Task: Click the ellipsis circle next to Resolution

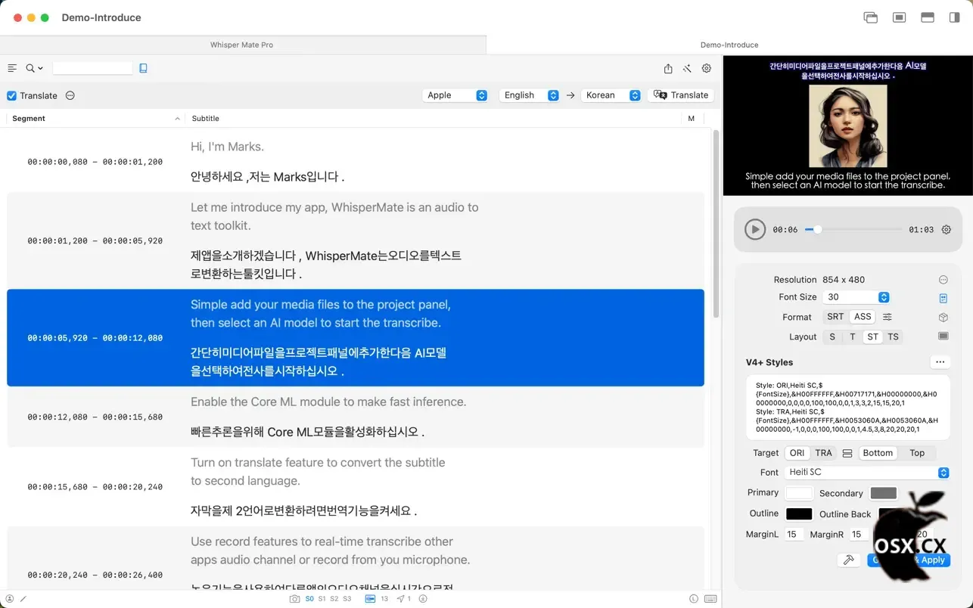Action: click(x=943, y=280)
